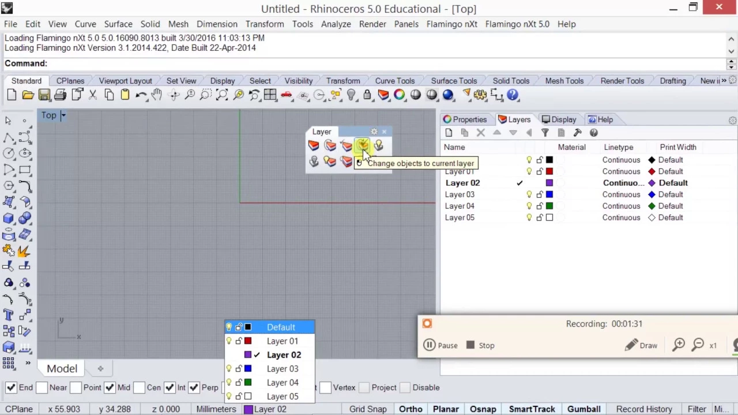738x415 pixels.
Task: Click the Explode icon in left sidebar
Action: coord(24,251)
